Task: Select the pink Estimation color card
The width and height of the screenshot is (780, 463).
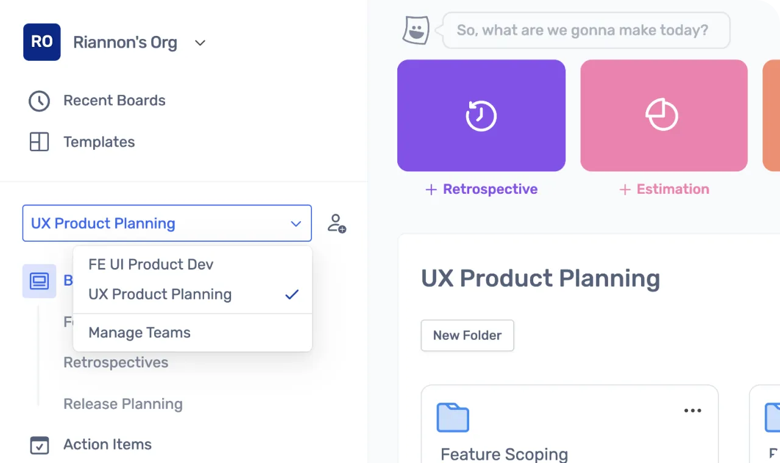Action: pos(663,115)
